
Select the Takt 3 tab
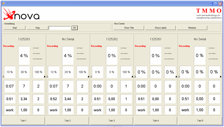[112, 121]
